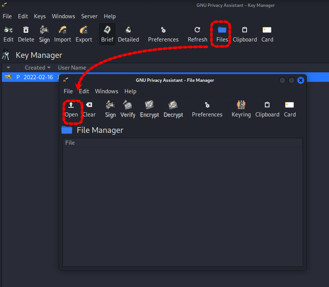Switch to Brief view in Key Manager
The image size is (329, 287).
107,34
